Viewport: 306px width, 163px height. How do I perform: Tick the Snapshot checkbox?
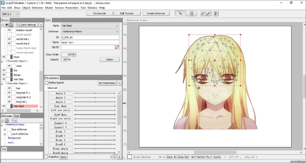(x=46, y=157)
